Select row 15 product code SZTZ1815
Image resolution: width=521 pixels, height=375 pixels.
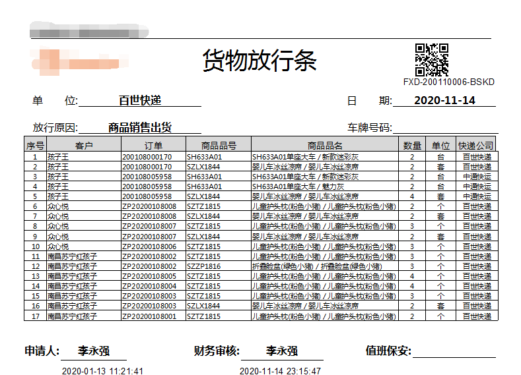[203, 296]
